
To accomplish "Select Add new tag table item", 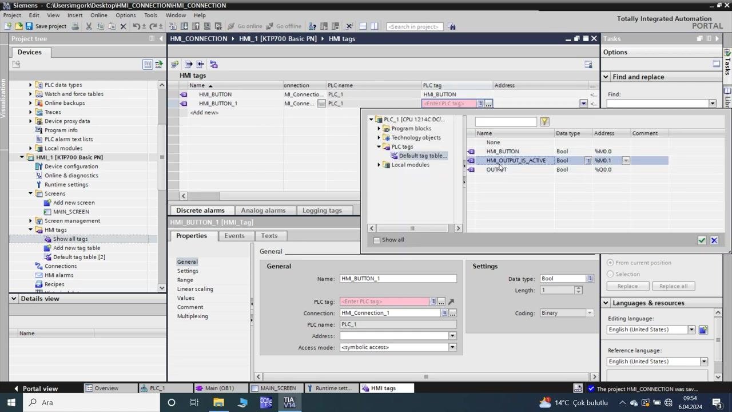I will point(76,248).
